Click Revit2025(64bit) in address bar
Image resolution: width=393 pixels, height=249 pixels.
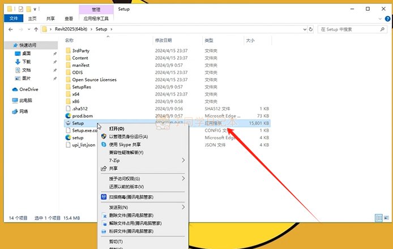tap(71, 29)
